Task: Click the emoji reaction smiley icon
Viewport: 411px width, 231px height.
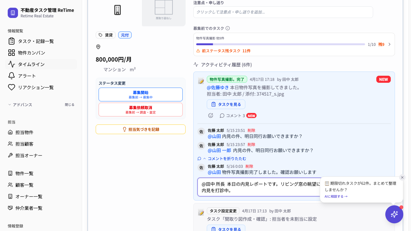Action: [x=211, y=116]
